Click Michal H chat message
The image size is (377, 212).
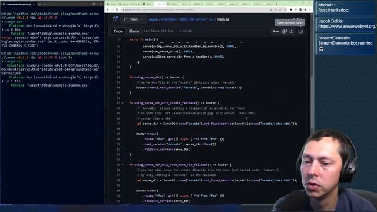[x=345, y=8]
